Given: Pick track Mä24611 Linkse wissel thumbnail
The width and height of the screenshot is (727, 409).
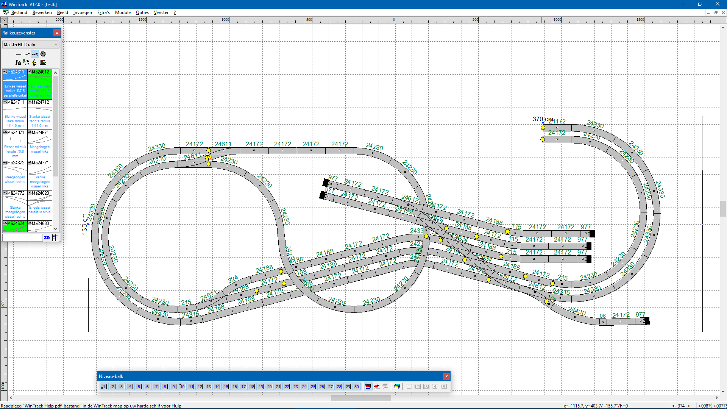Looking at the screenshot, I should pyautogui.click(x=15, y=84).
